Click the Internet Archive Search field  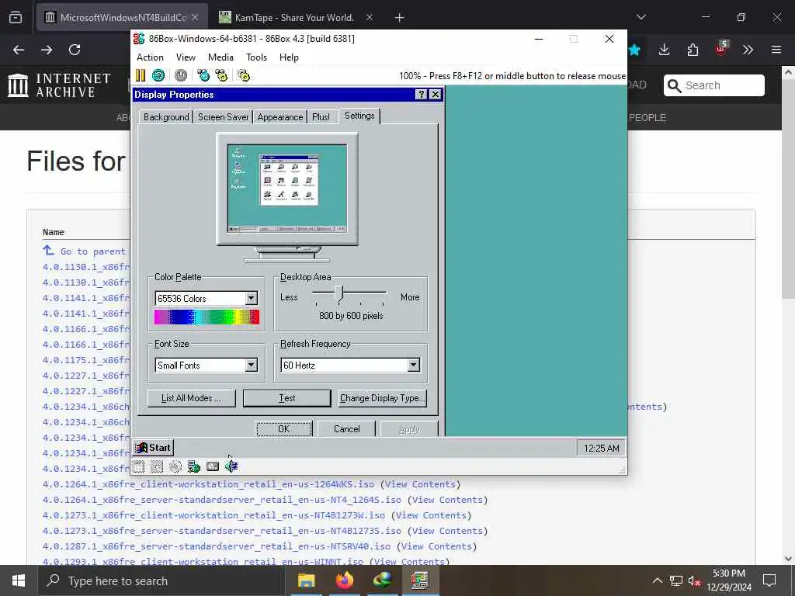click(x=714, y=85)
